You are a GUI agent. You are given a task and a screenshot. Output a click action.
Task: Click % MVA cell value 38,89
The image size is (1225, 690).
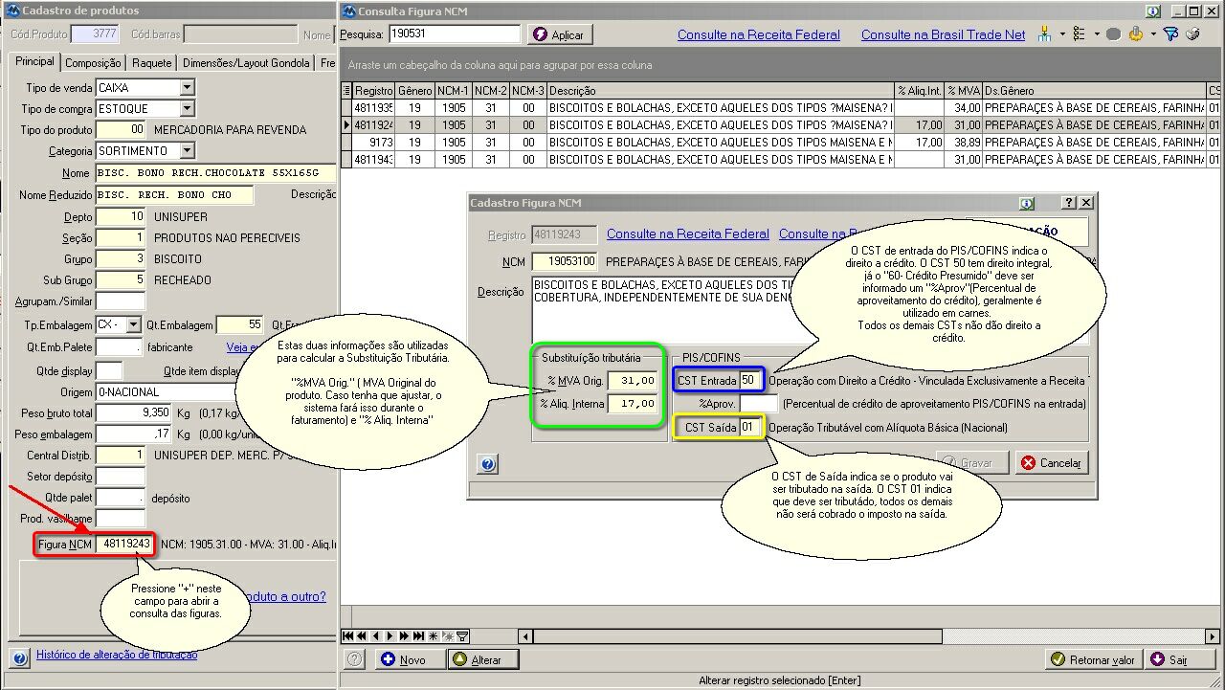pyautogui.click(x=964, y=143)
